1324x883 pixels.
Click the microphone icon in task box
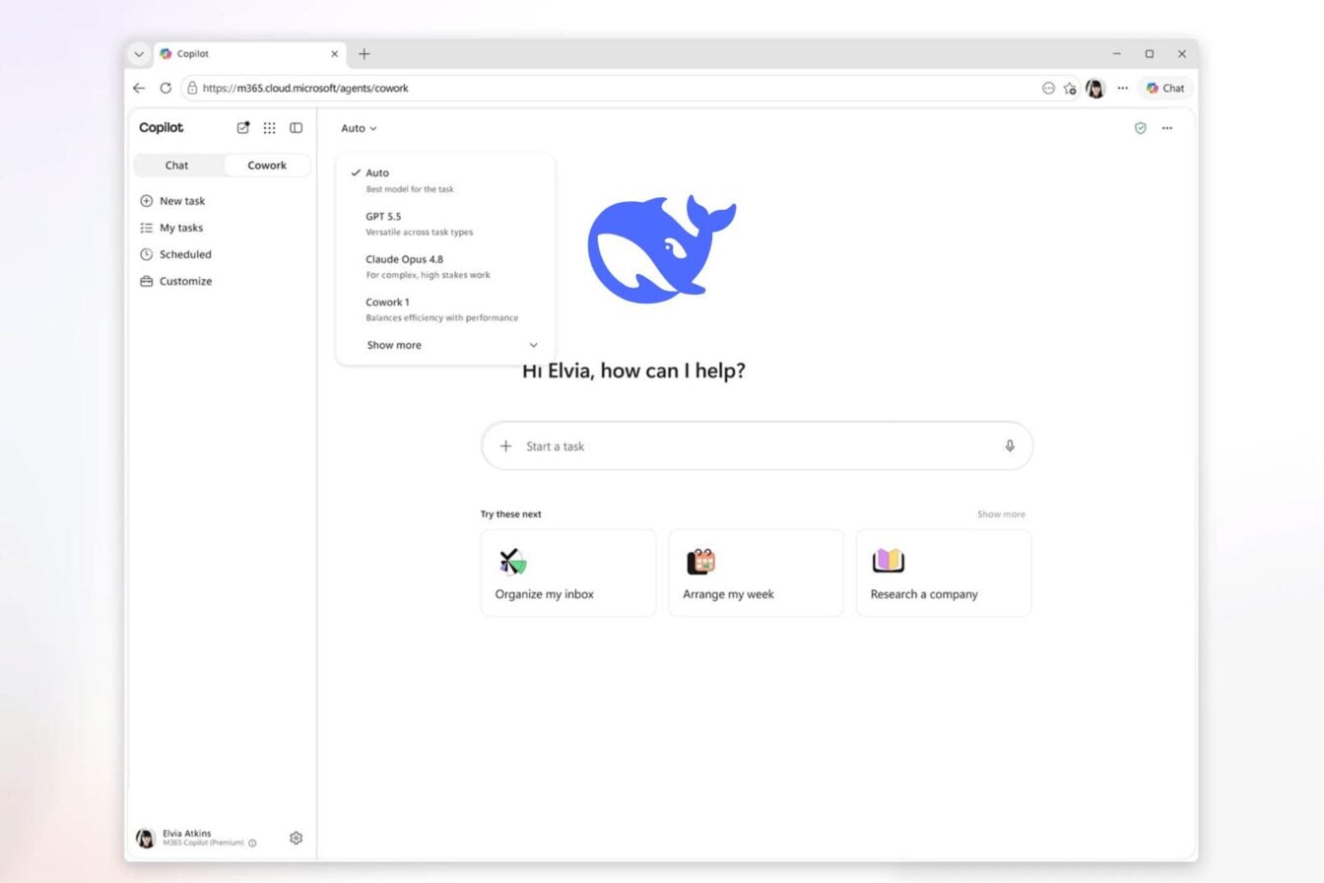[x=1010, y=446]
